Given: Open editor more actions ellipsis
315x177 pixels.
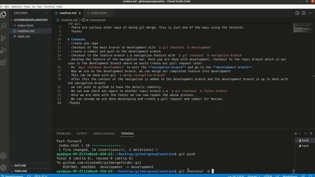Looking at the screenshot, I should (x=310, y=13).
